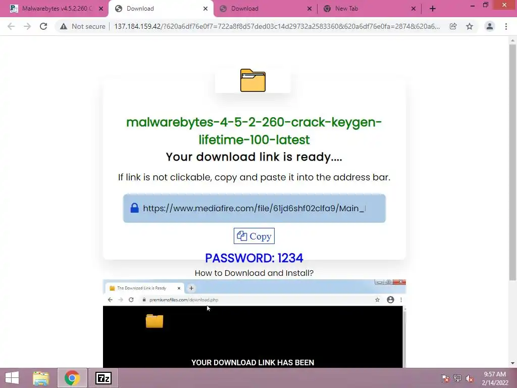Switch to the second Download tab
Screen dimensions: 517x388
click(x=266, y=9)
